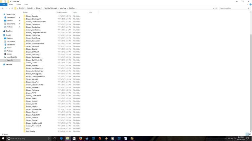This screenshot has width=252, height=141.
Task: Expand the ribbon with the chevron
Action: click(247, 5)
